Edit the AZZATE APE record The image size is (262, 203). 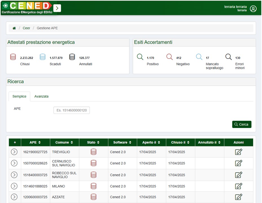[239, 197]
